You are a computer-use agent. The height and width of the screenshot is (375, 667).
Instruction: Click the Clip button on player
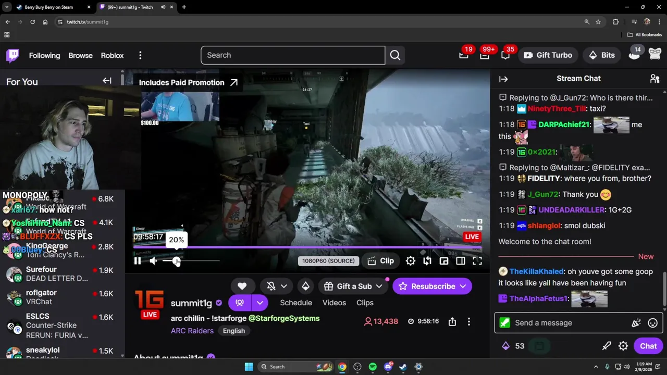click(x=380, y=261)
